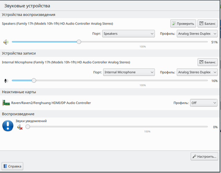Screen dimensions: 221x173
Task: Click the Воспроизведение section header
Action: [18, 114]
